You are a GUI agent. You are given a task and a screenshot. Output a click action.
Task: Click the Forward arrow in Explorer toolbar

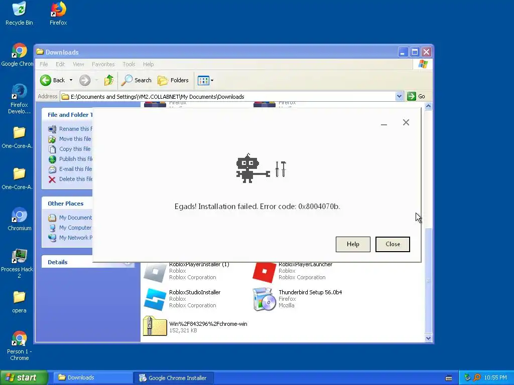[85, 80]
